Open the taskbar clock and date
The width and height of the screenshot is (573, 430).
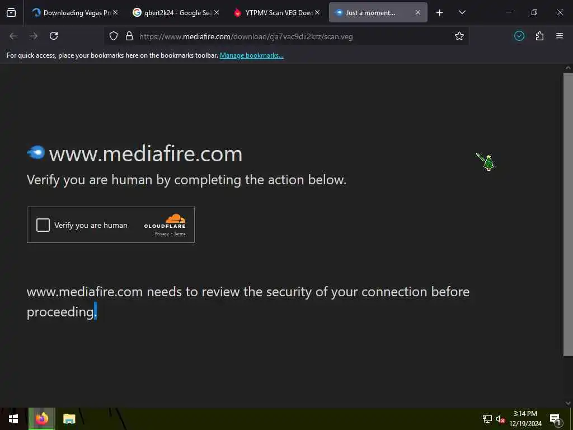pyautogui.click(x=525, y=419)
